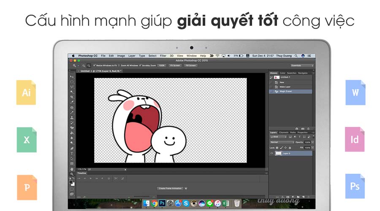Viewport: 380px width, 211px height.
Task: Uncheck Resize Windows to Fit
Action: 95,65
